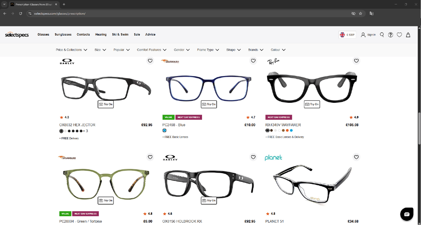
Task: Select the orange swatch for RX4340V WAYFARER
Action: click(287, 131)
